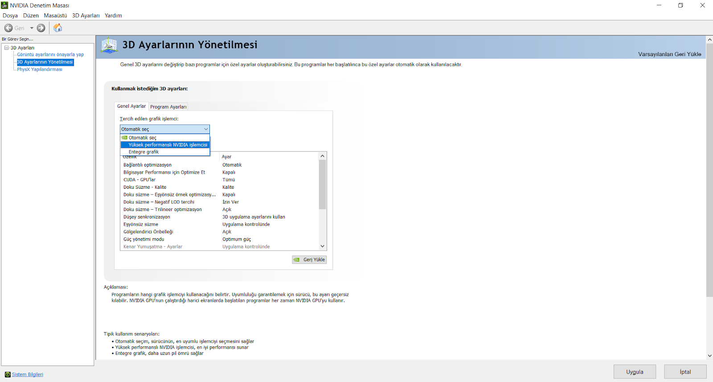Select Doku süzme Trilineer optimizasyon row
Viewport: 713px width, 382px height.
[x=220, y=209]
